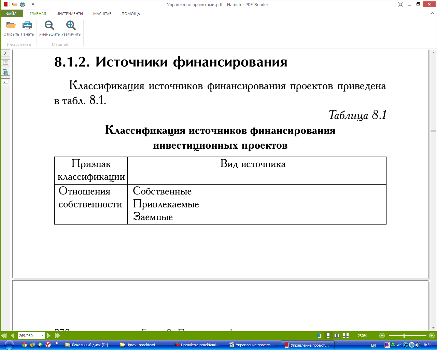Click the vertical scrollbar thumb
The height and width of the screenshot is (350, 437).
click(x=433, y=131)
